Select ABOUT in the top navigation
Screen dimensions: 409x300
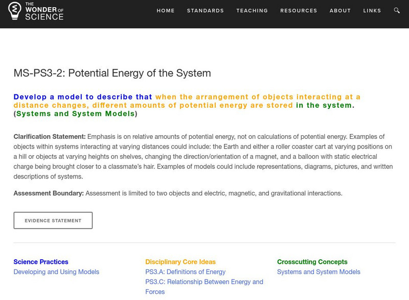coord(340,11)
